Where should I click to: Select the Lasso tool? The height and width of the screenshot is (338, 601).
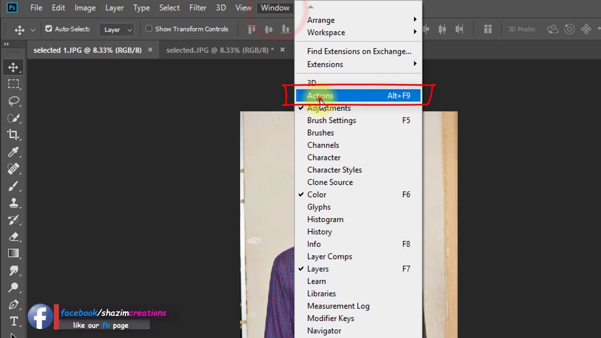[x=14, y=101]
